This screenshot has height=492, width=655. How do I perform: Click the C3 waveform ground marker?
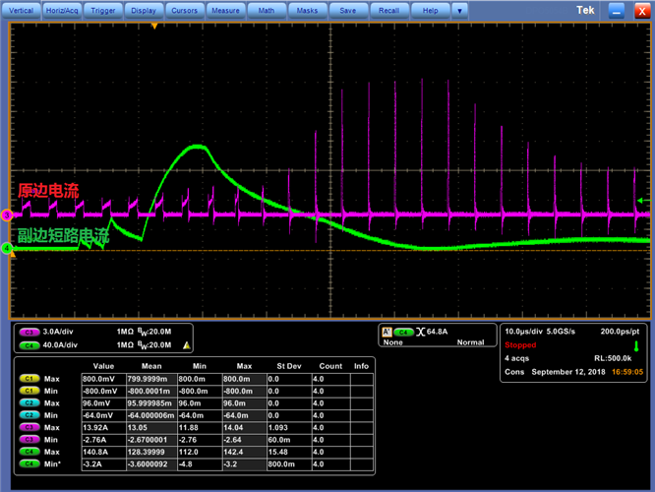(x=6, y=215)
